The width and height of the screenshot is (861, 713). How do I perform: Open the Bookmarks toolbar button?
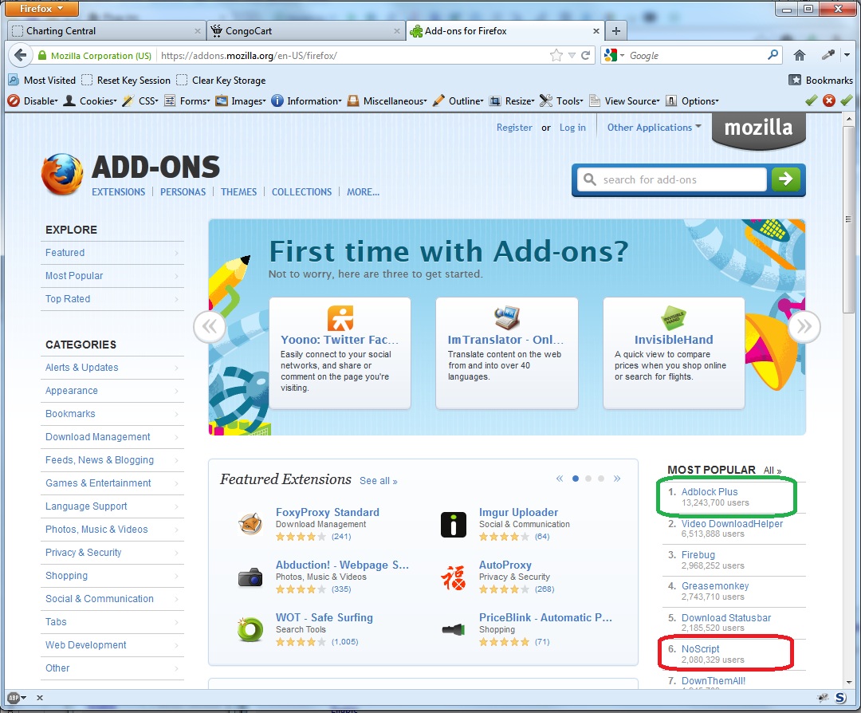tap(821, 81)
